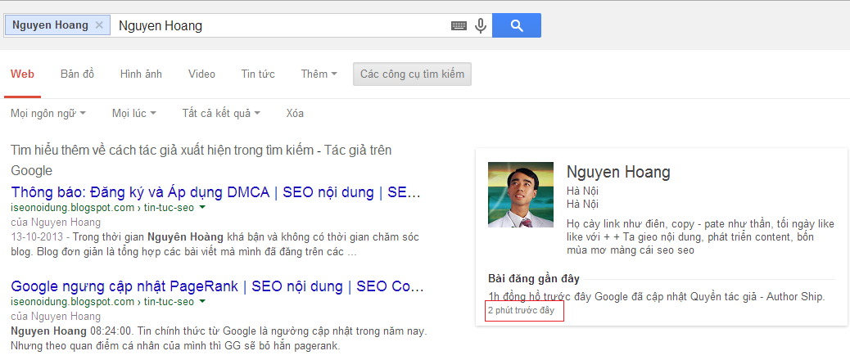Image resolution: width=850 pixels, height=360 pixels.
Task: Open the Thông báo DMCA result link
Action: point(216,193)
